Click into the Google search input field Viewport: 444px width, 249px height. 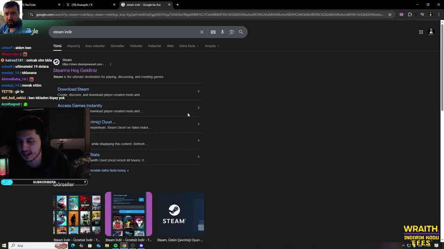(x=125, y=32)
